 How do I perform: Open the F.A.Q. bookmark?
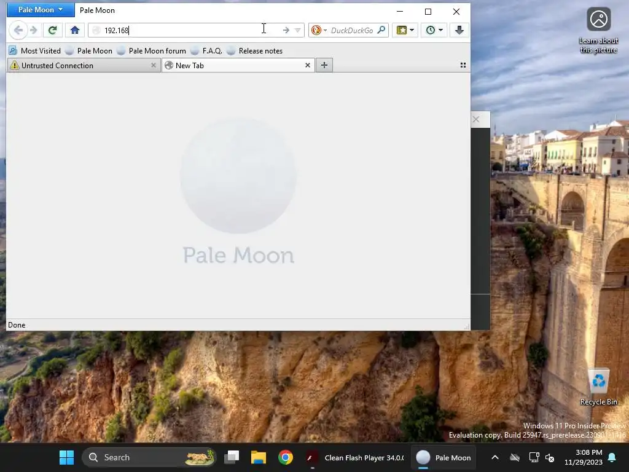click(206, 51)
